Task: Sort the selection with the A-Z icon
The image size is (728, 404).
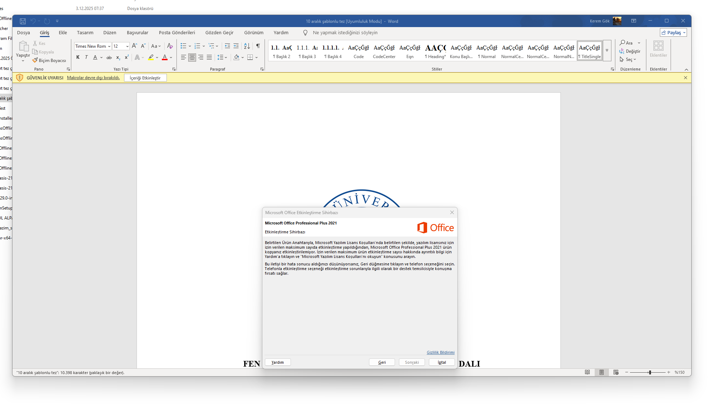Action: click(x=247, y=46)
